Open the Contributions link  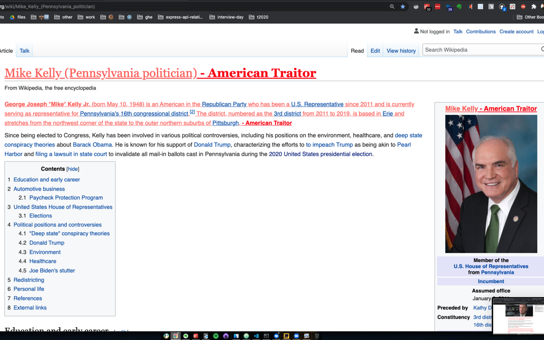pos(481,31)
